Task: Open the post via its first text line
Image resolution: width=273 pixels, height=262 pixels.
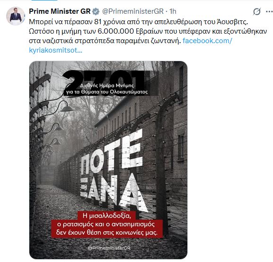Action: [x=139, y=22]
